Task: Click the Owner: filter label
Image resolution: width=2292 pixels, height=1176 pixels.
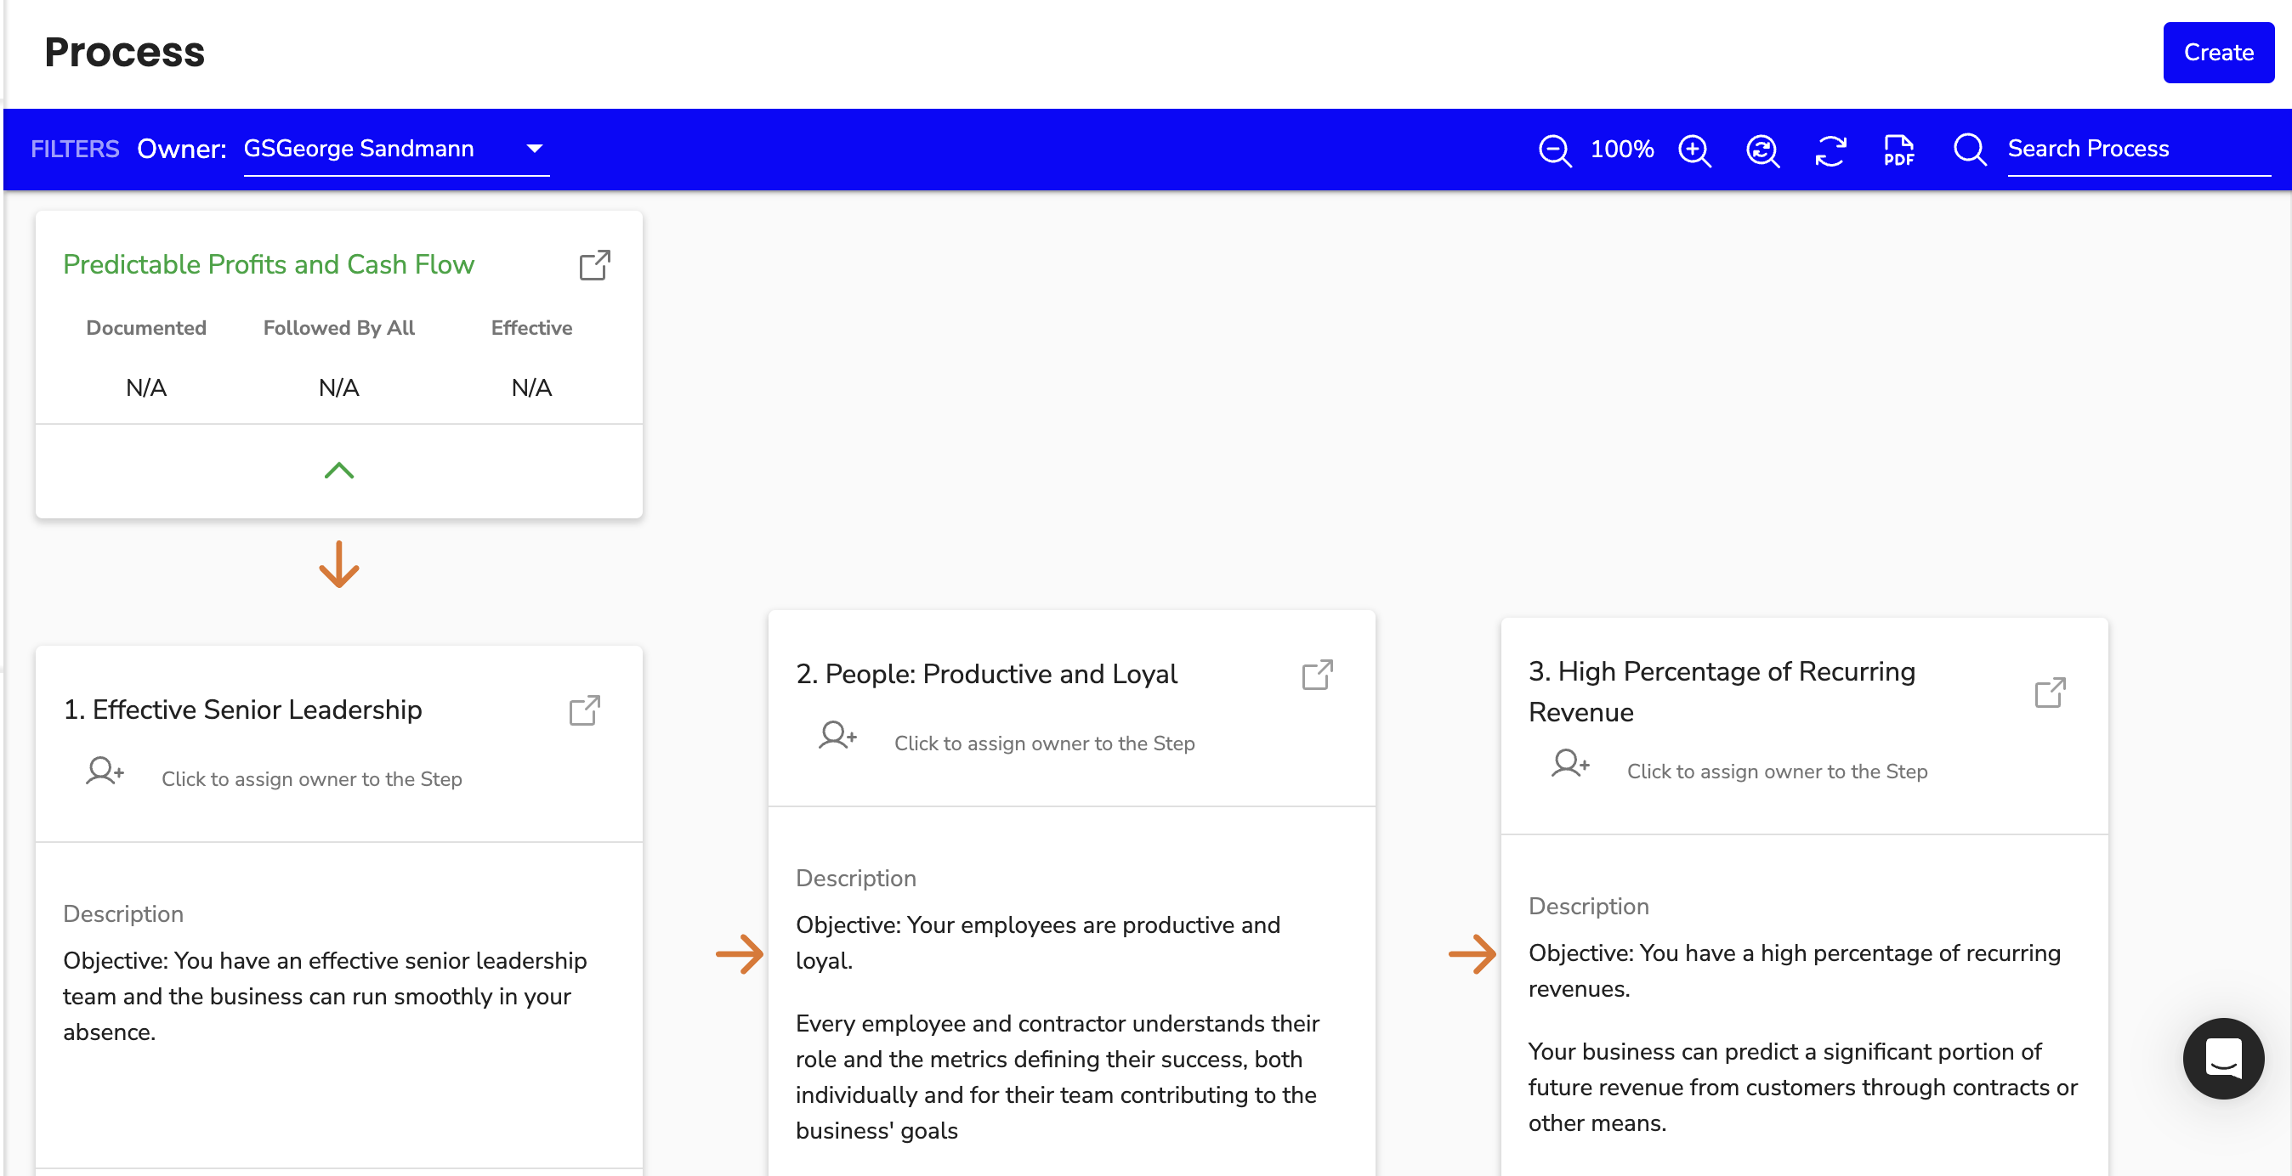Action: 182,149
